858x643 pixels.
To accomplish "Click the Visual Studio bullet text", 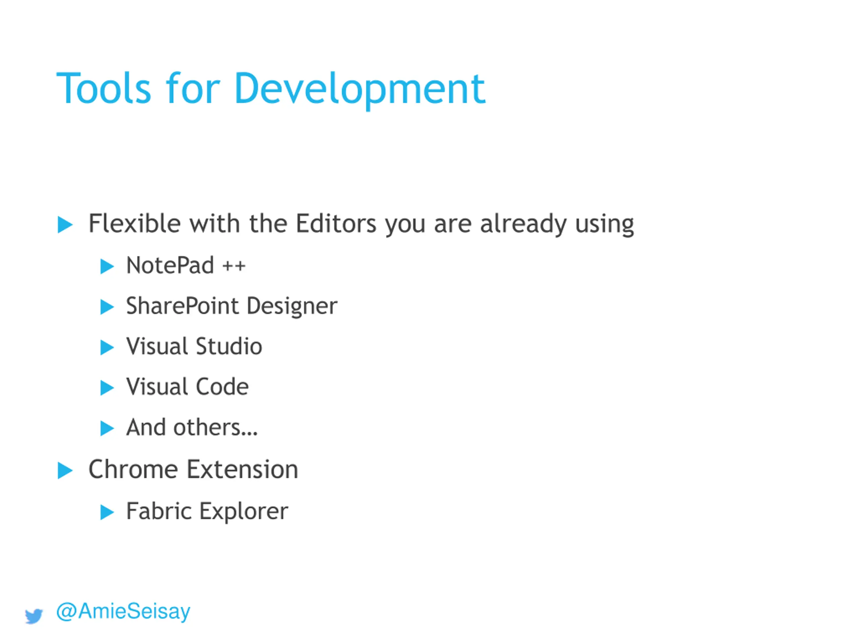I will click(194, 347).
